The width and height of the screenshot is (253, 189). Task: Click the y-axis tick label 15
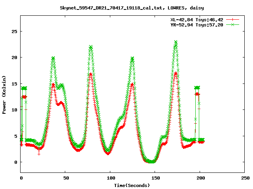click(15, 84)
